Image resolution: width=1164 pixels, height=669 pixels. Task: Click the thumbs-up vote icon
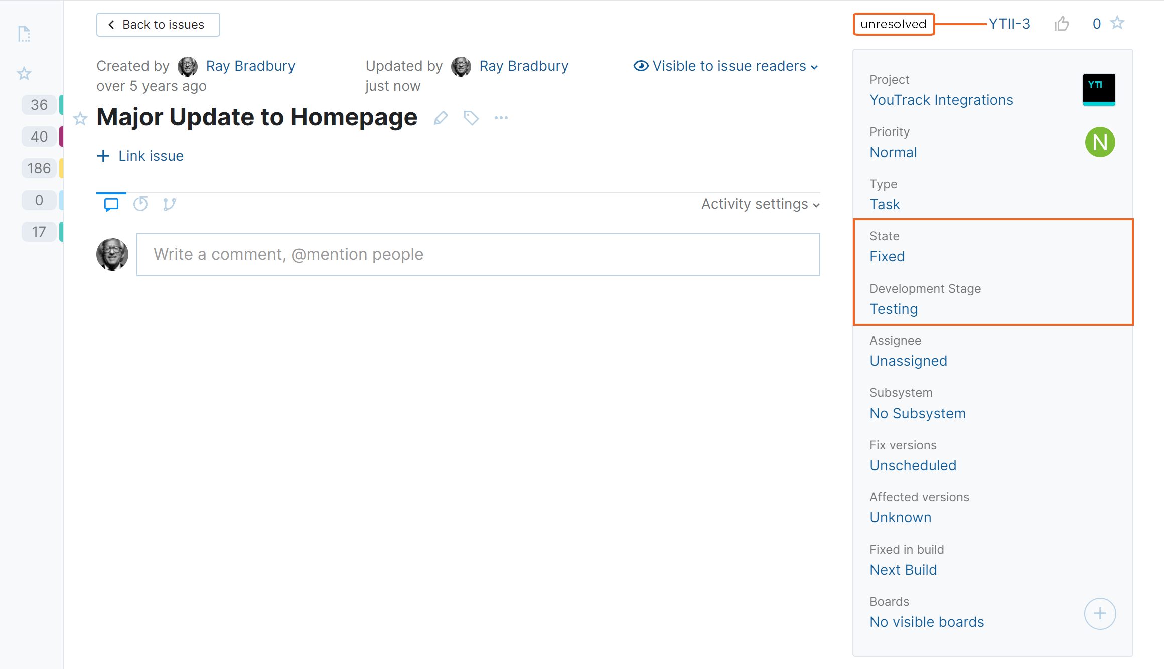click(x=1061, y=24)
